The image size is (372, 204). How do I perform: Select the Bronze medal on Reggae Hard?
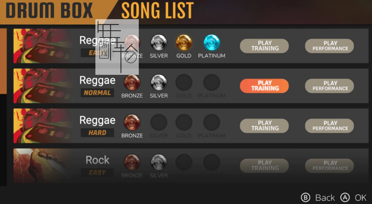pyautogui.click(x=132, y=122)
